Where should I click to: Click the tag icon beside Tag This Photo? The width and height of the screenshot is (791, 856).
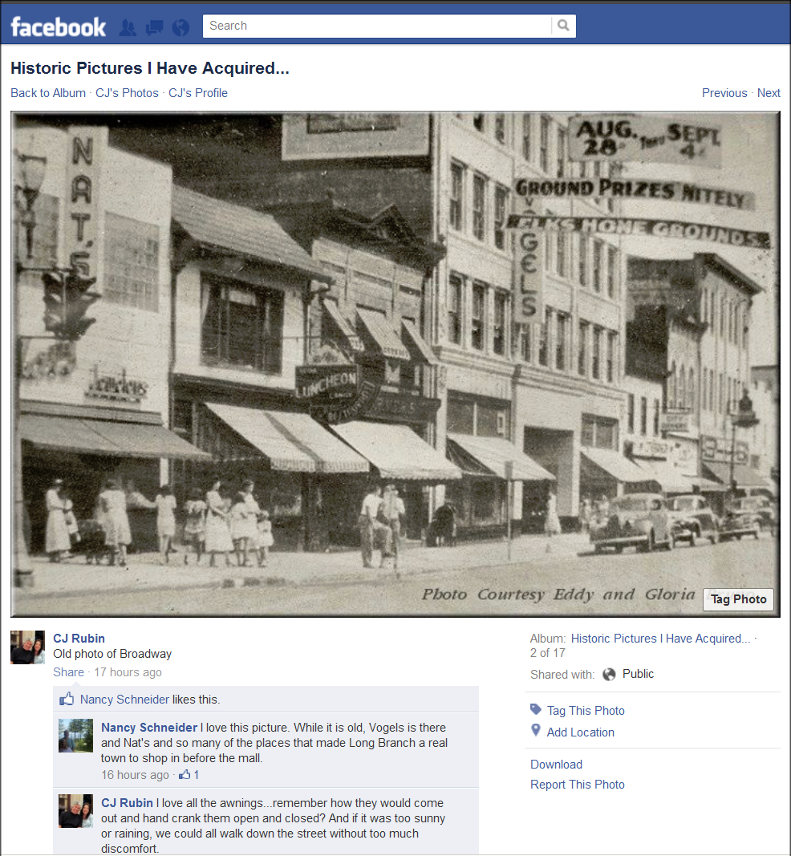tap(536, 710)
